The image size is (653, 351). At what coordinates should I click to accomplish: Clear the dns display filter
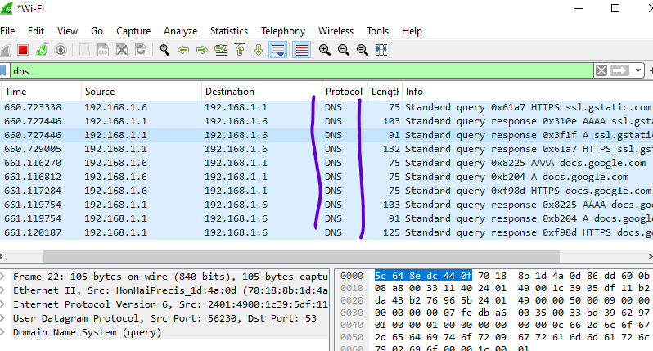601,71
